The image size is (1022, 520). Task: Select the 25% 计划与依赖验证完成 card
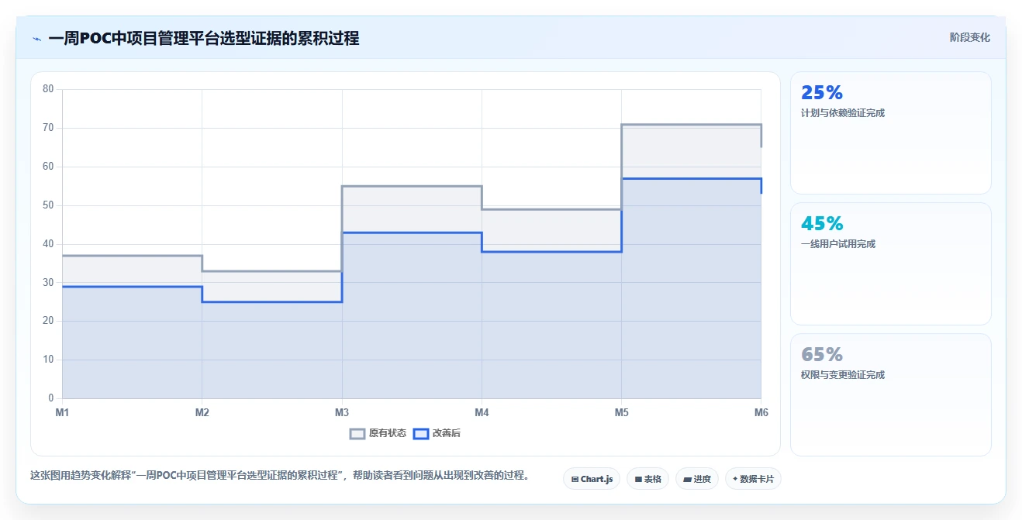890,133
